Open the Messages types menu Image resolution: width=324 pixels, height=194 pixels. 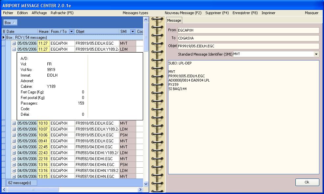135,13
